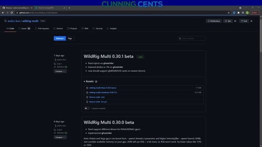Click the reaction button under 0.30.1 assets
This screenshot has width=262, height=147.
[86, 109]
